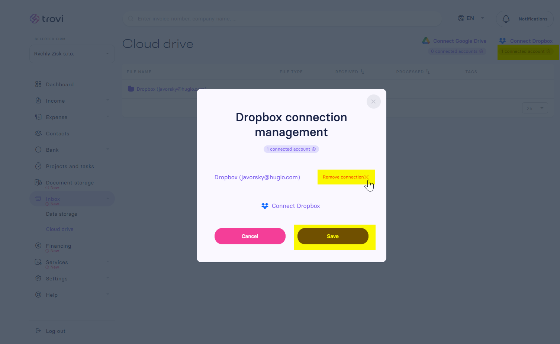
Task: Expand the Expense menu chevron
Action: [108, 117]
